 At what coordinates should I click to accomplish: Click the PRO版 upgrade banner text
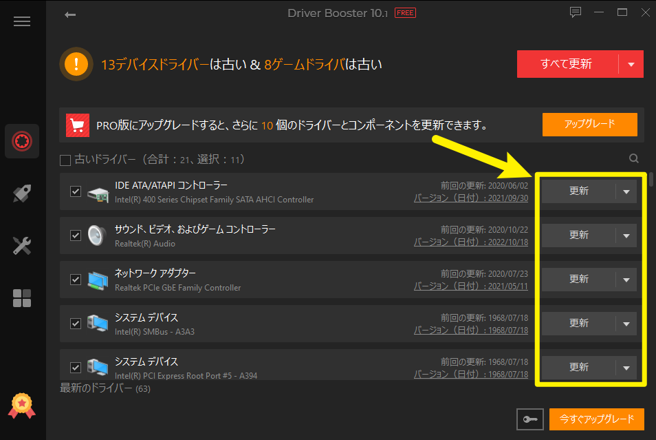[x=292, y=125]
